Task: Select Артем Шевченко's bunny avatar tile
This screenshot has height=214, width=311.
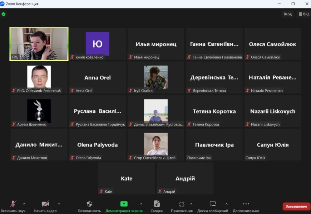Action: [39, 111]
